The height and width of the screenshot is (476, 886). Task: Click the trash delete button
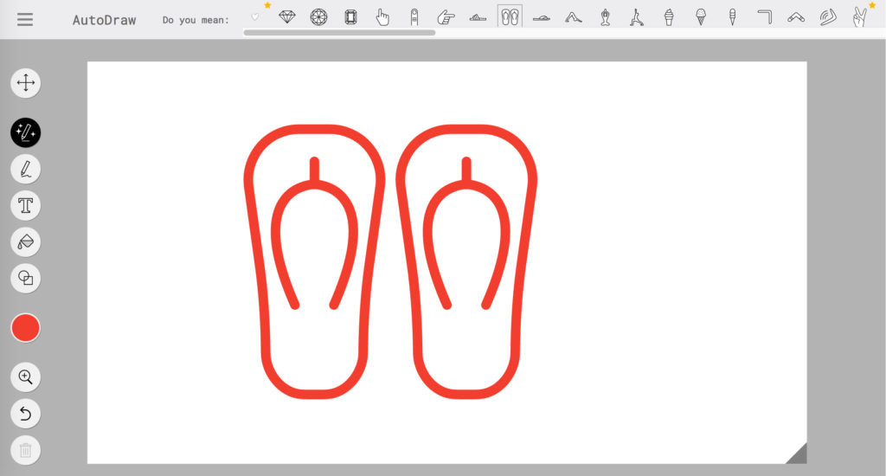(25, 450)
